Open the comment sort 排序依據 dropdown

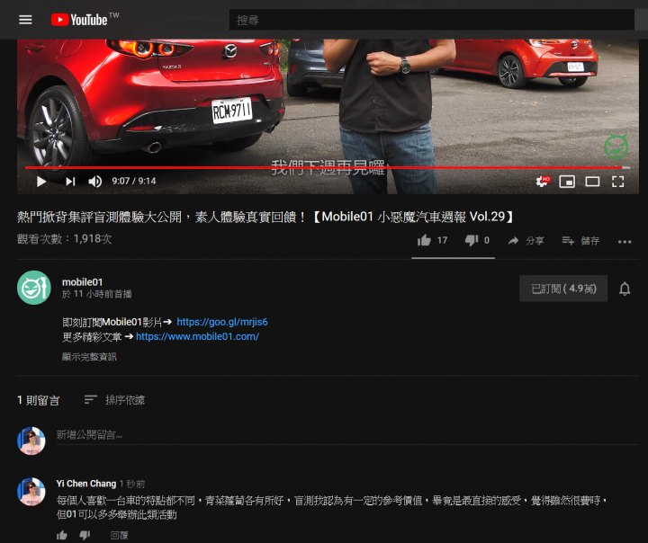tap(114, 400)
